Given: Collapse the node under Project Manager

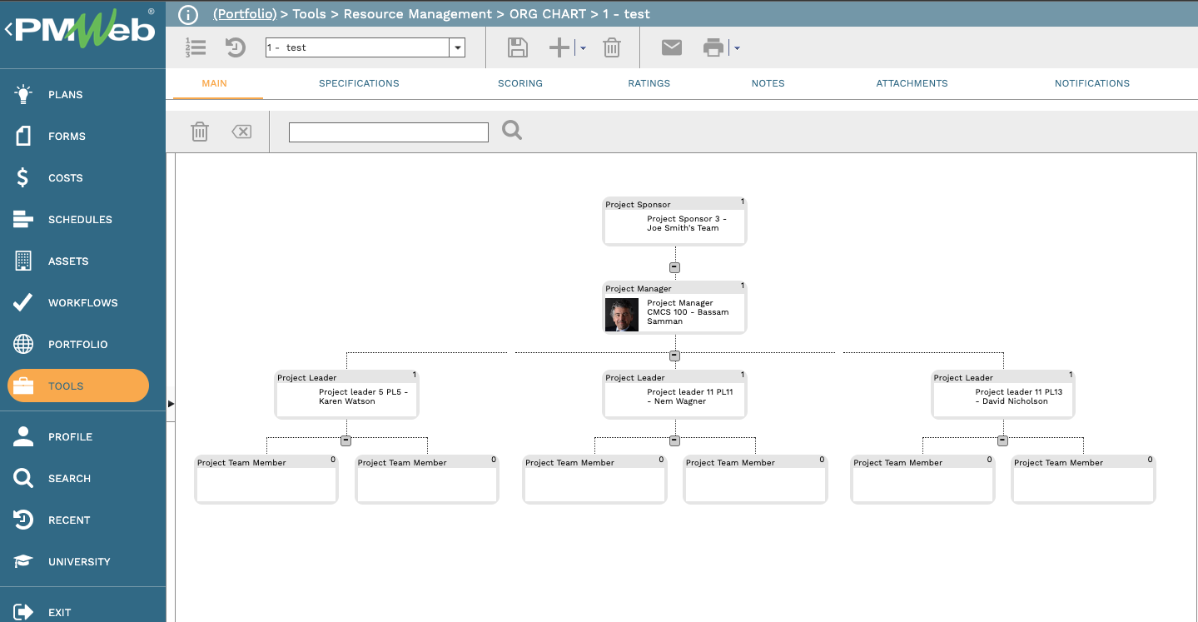Looking at the screenshot, I should [x=674, y=356].
